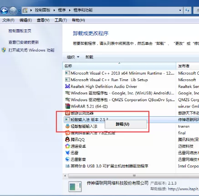
Task: Click the horizontal scrollbar left arrow
Action: [x=65, y=176]
